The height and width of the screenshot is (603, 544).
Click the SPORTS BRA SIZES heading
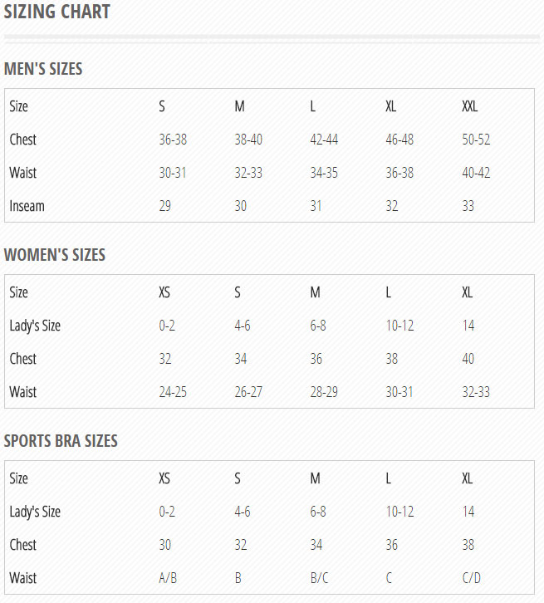tap(61, 441)
